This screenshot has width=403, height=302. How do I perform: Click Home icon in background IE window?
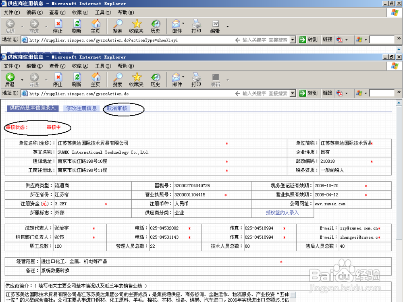[x=96, y=24]
